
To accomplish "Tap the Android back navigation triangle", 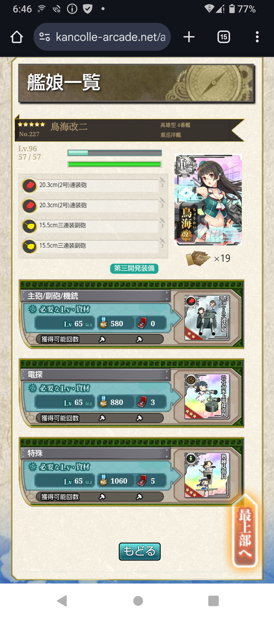I will coord(62,601).
